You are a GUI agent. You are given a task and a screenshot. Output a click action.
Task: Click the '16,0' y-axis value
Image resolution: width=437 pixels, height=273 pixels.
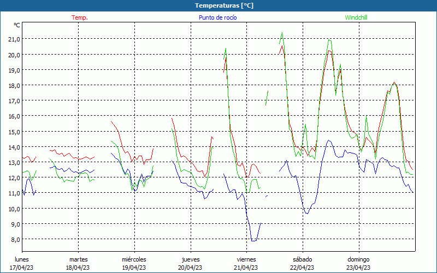tap(14, 116)
